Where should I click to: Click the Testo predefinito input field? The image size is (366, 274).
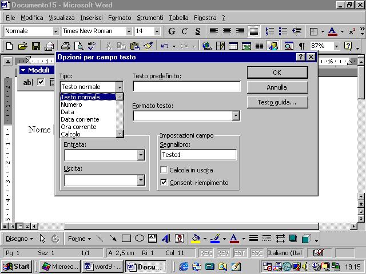click(x=186, y=86)
